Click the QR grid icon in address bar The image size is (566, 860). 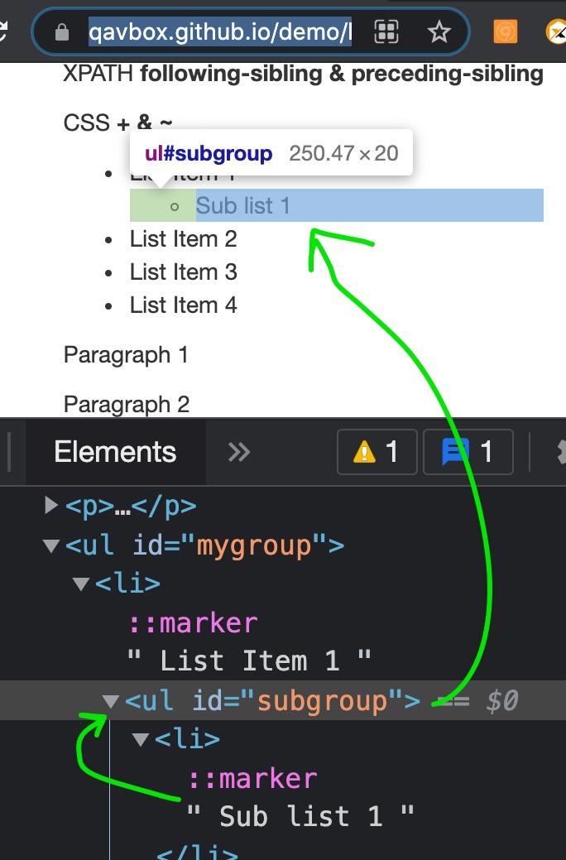[386, 32]
